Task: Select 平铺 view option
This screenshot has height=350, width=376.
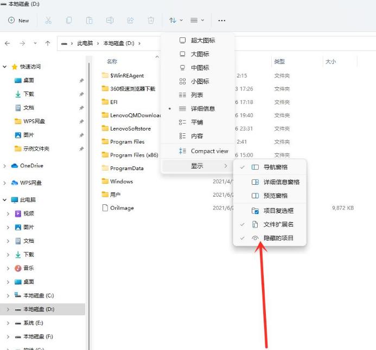Action: click(197, 122)
